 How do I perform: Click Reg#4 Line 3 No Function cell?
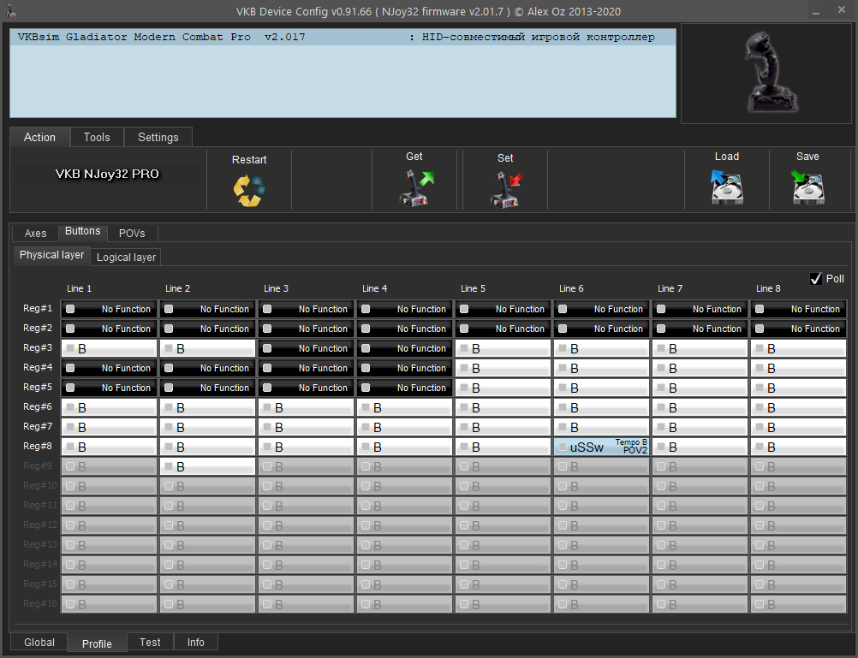tap(306, 368)
